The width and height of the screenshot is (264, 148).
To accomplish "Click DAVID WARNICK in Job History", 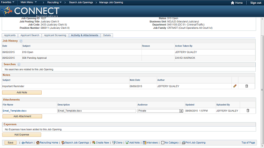I will [185, 58].
